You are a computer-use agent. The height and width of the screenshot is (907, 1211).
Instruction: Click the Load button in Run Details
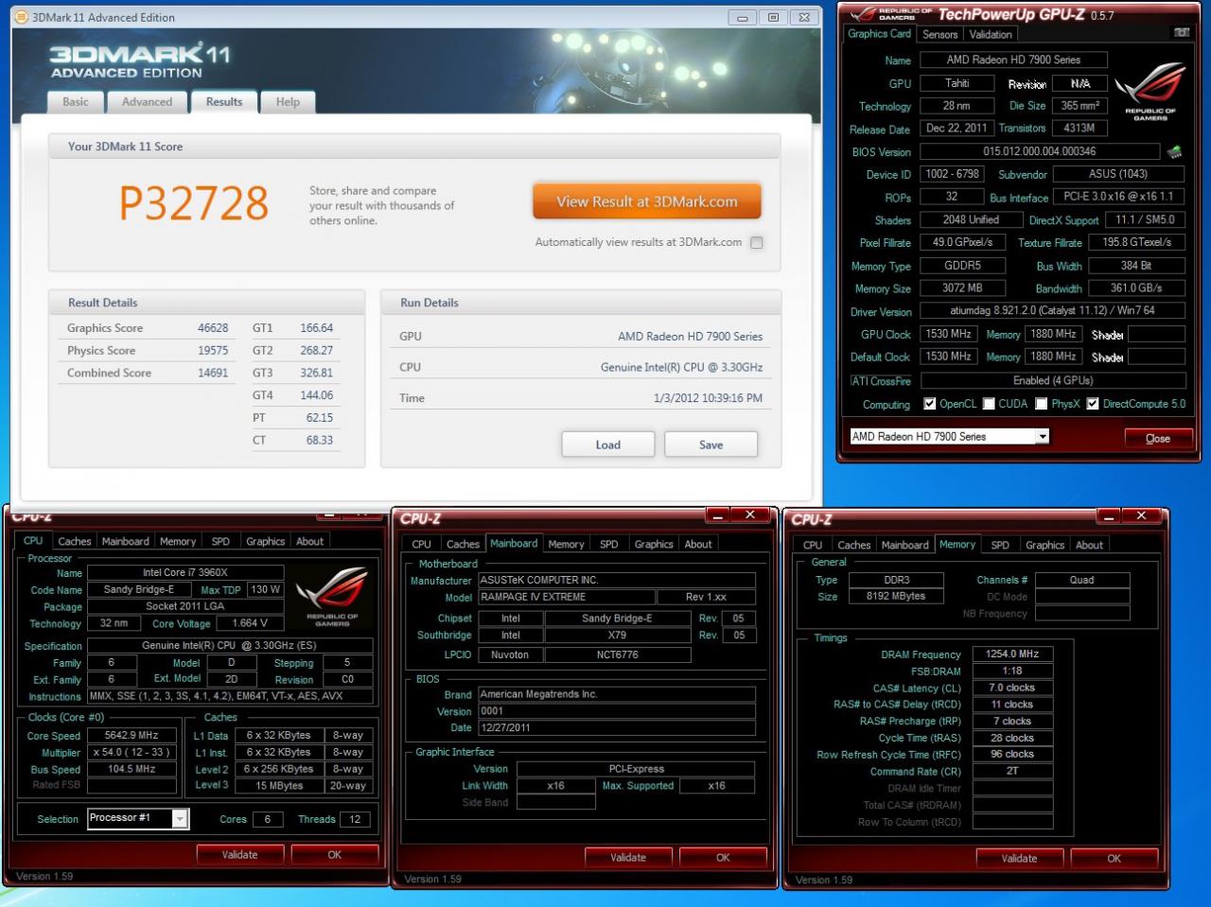[x=608, y=445]
